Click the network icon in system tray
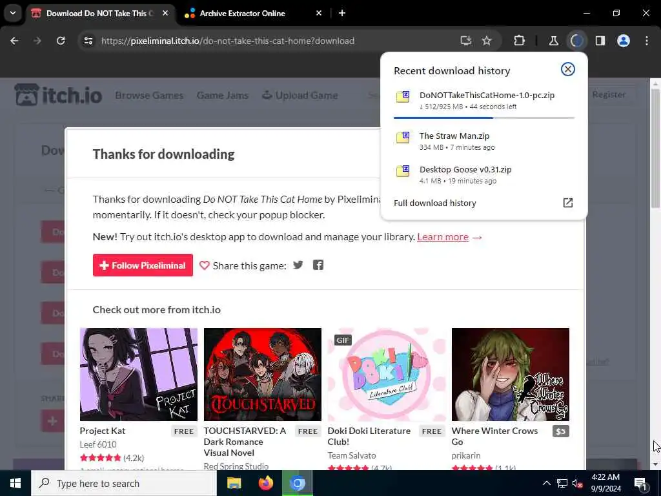The image size is (661, 496). (562, 483)
